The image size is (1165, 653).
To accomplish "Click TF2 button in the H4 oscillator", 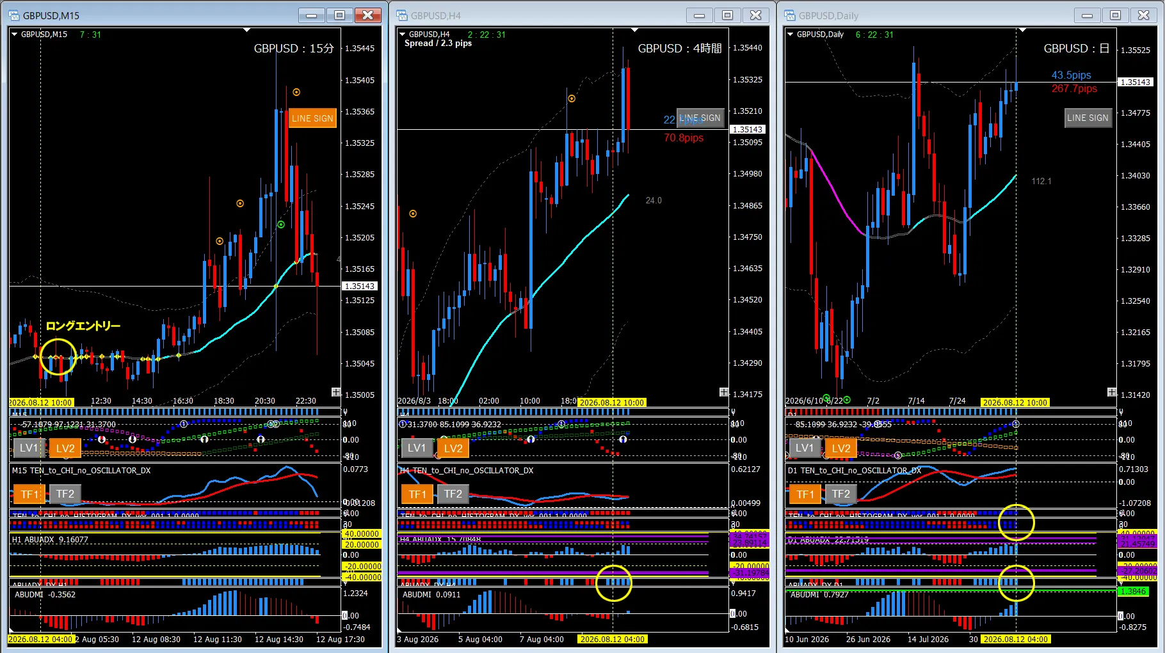I will [453, 494].
